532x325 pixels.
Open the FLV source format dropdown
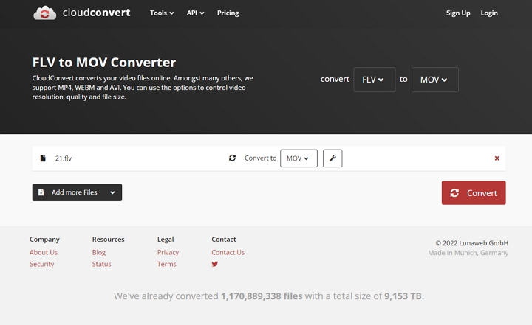(x=374, y=80)
